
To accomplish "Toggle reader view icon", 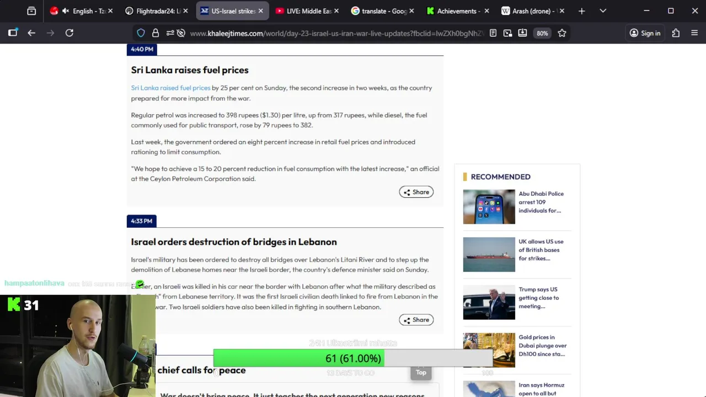I will click(493, 33).
